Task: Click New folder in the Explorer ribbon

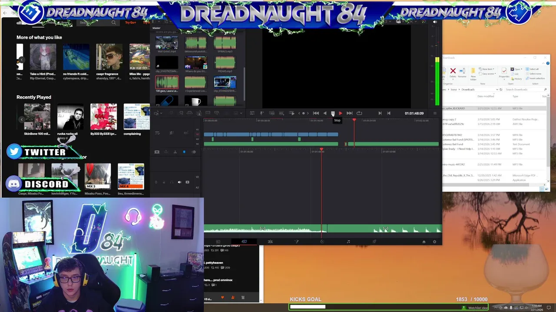Action: point(473,74)
